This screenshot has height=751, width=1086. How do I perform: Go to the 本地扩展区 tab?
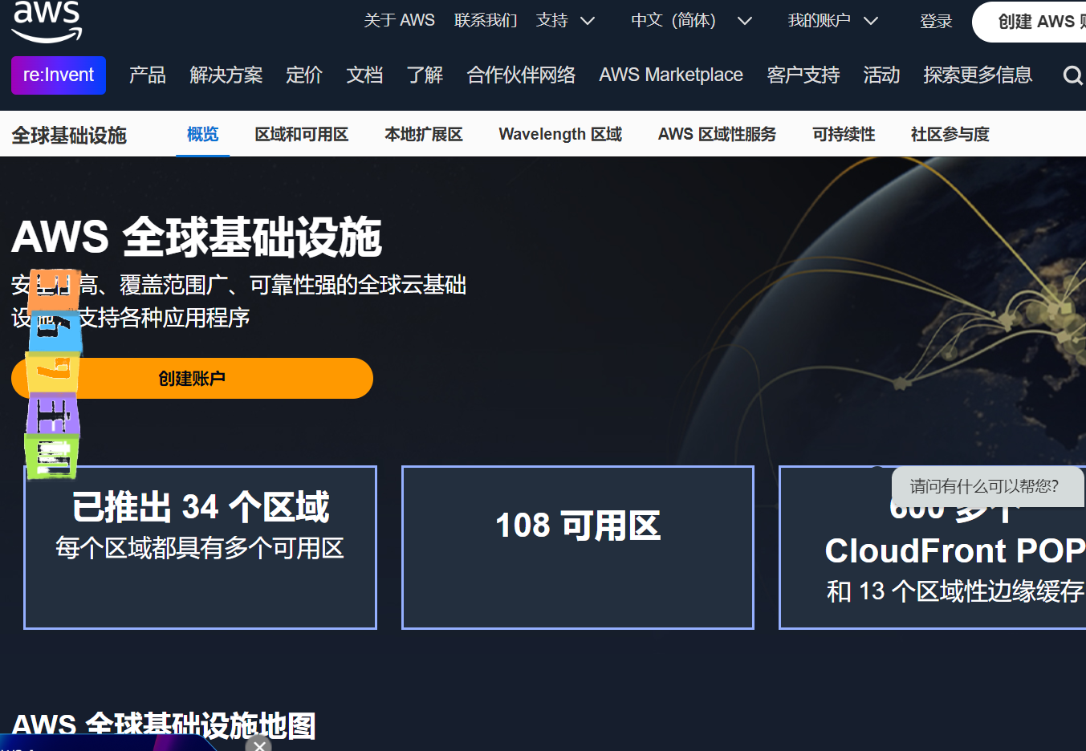(x=423, y=134)
